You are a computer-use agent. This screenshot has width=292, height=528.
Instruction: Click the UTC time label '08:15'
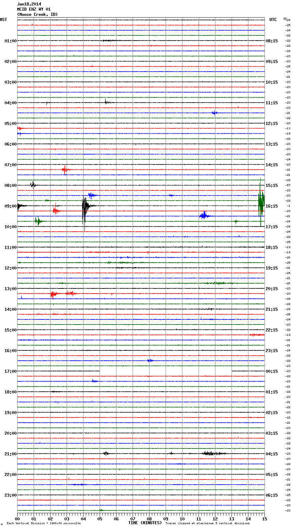[x=272, y=41]
